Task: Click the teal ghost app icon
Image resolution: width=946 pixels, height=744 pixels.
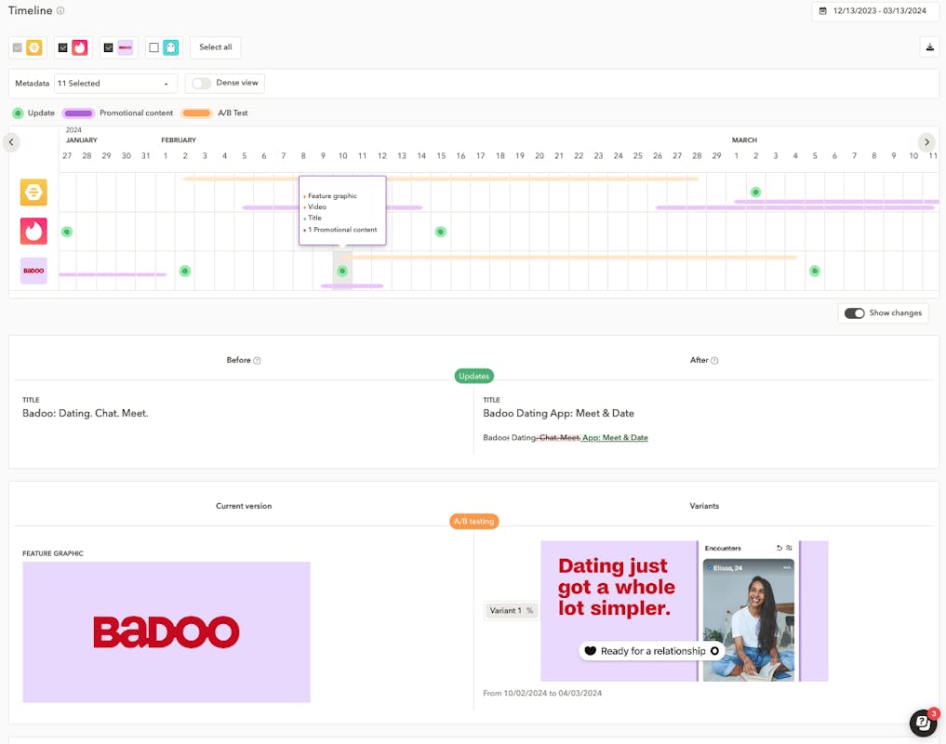Action: point(171,47)
